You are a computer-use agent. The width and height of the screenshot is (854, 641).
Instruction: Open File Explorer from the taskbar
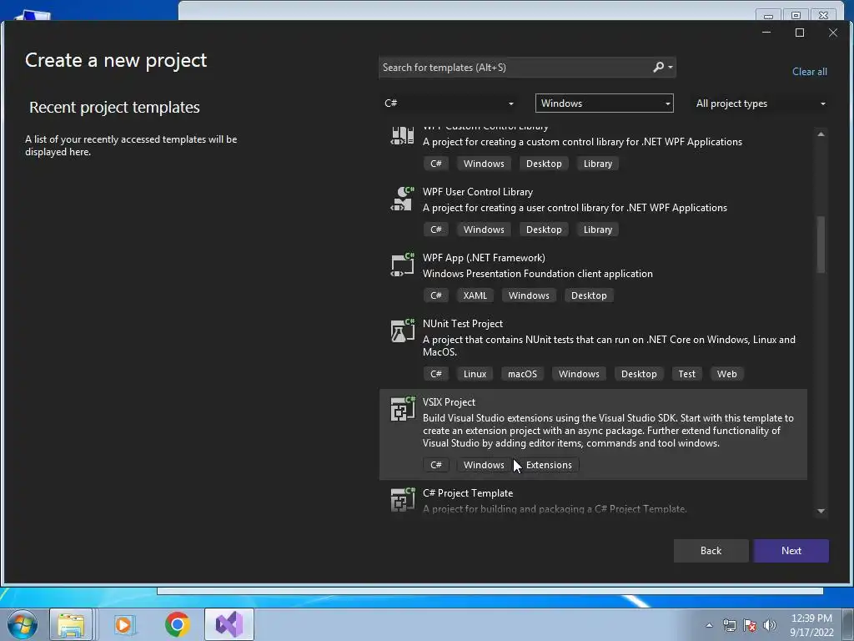point(72,624)
